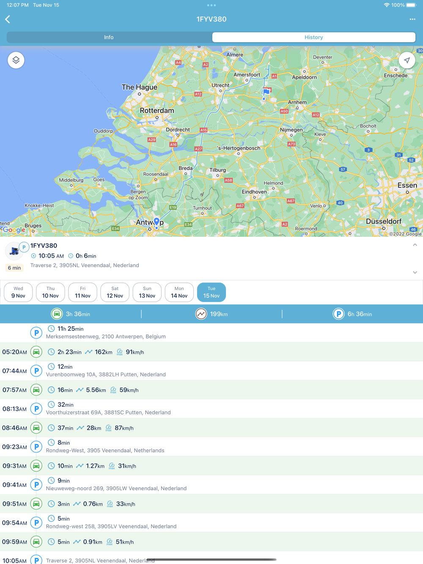Tap the 09:41AM parking icon

click(36, 485)
